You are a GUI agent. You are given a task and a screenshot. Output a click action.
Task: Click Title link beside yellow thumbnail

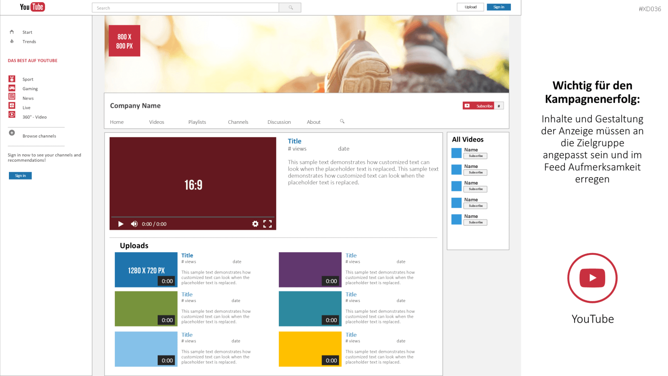[x=351, y=335]
